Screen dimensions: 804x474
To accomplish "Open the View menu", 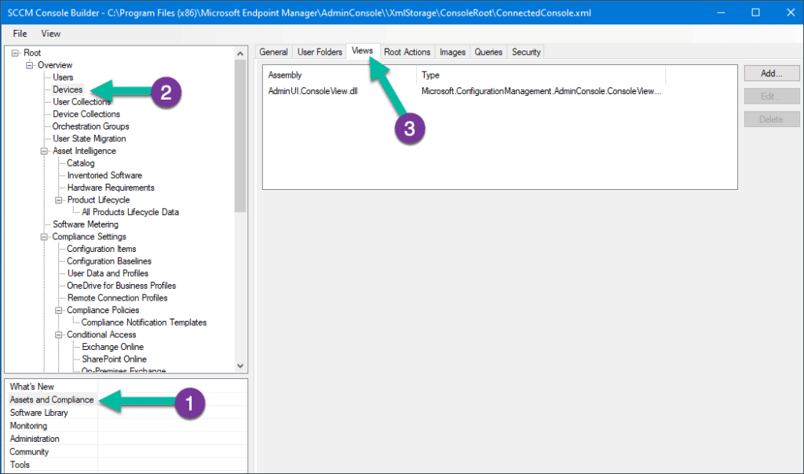I will click(51, 34).
